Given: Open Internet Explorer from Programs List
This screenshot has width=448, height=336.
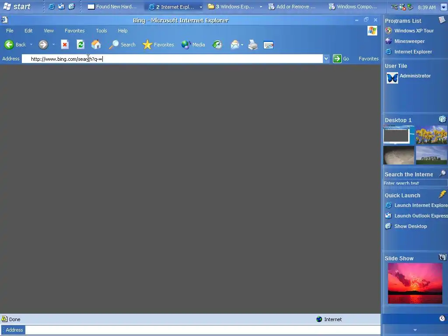Looking at the screenshot, I should pos(408,52).
